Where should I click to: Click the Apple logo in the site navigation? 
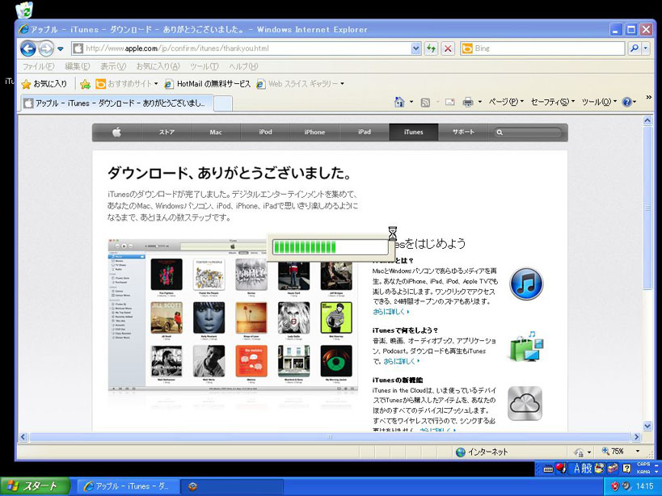117,132
